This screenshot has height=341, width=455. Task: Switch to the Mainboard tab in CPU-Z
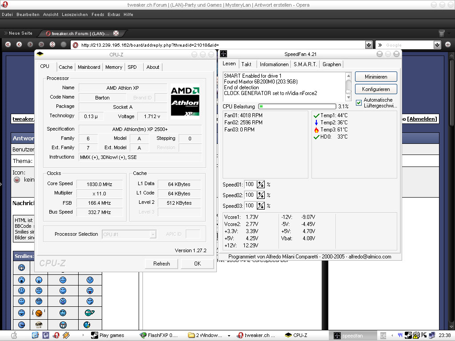pos(89,67)
